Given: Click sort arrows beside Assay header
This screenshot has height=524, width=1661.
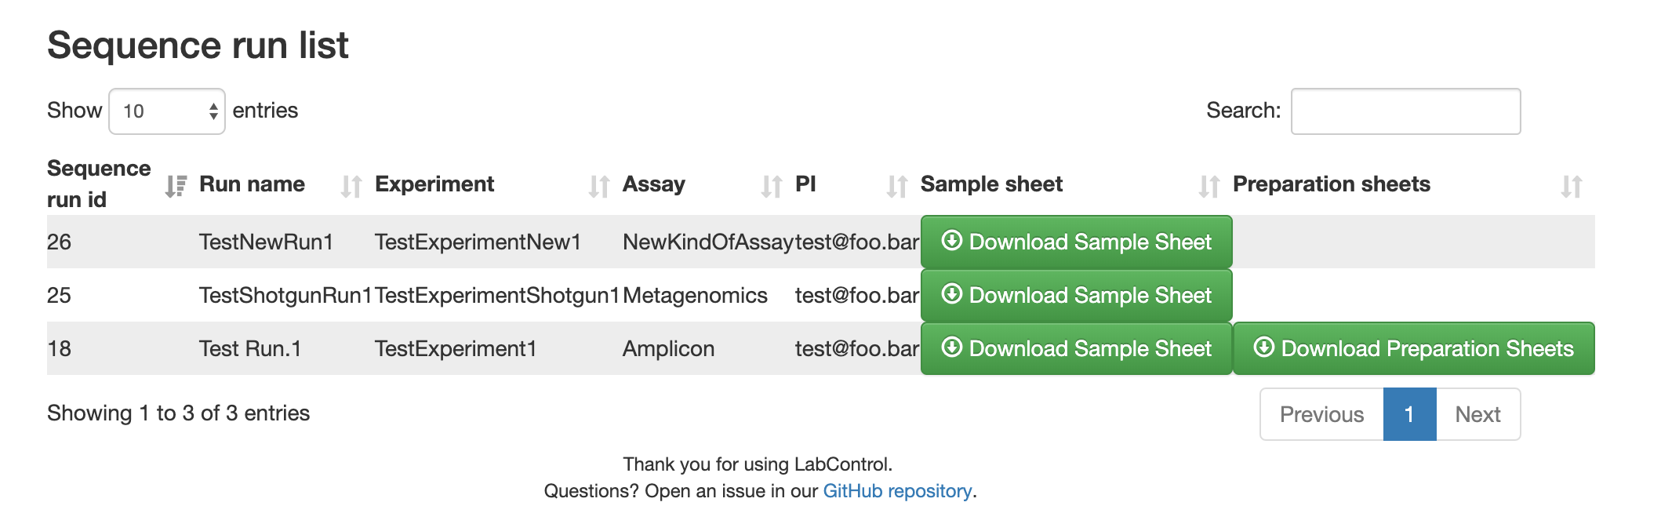Looking at the screenshot, I should point(772,186).
